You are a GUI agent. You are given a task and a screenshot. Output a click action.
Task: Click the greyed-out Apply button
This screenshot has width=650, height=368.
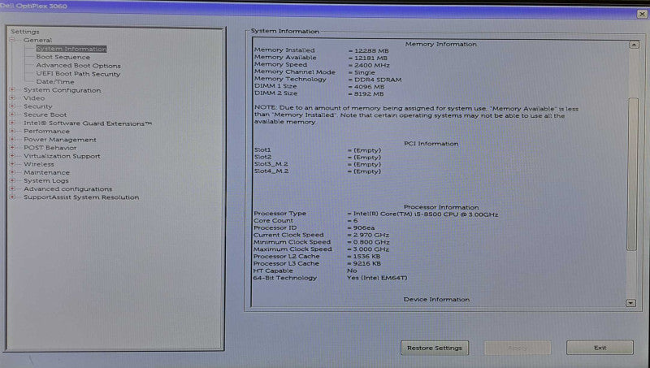click(x=518, y=349)
